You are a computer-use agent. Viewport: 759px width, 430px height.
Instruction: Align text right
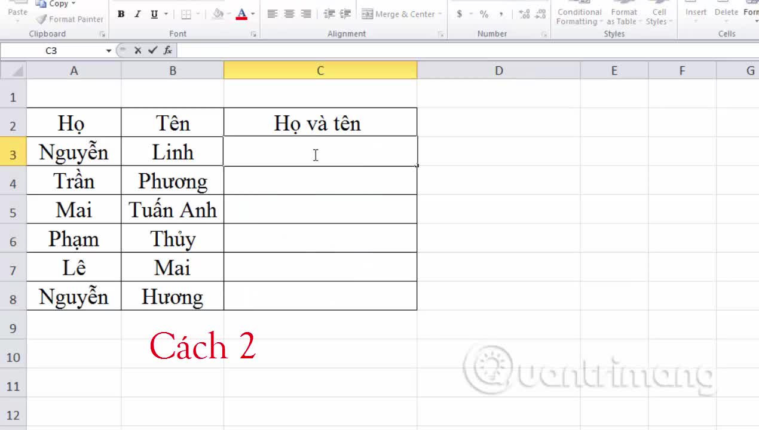(x=306, y=14)
